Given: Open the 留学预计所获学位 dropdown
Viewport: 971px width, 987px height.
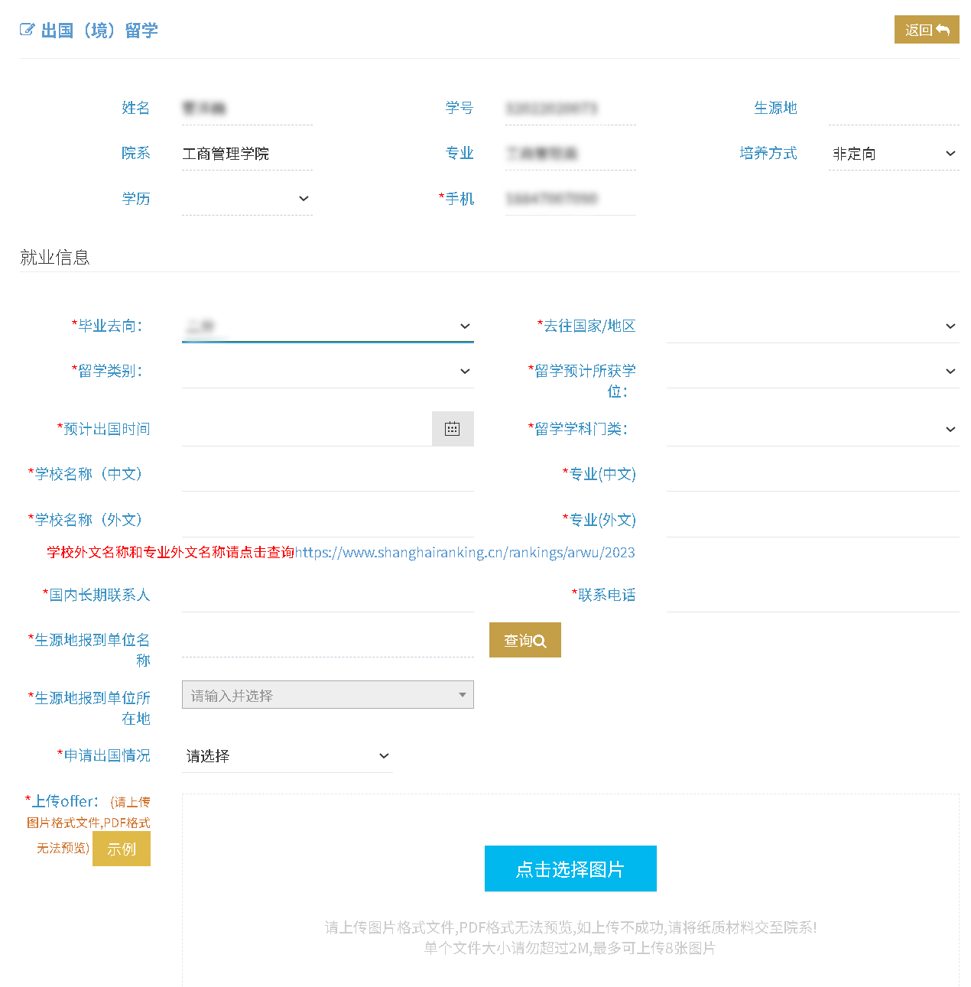Looking at the screenshot, I should 812,372.
